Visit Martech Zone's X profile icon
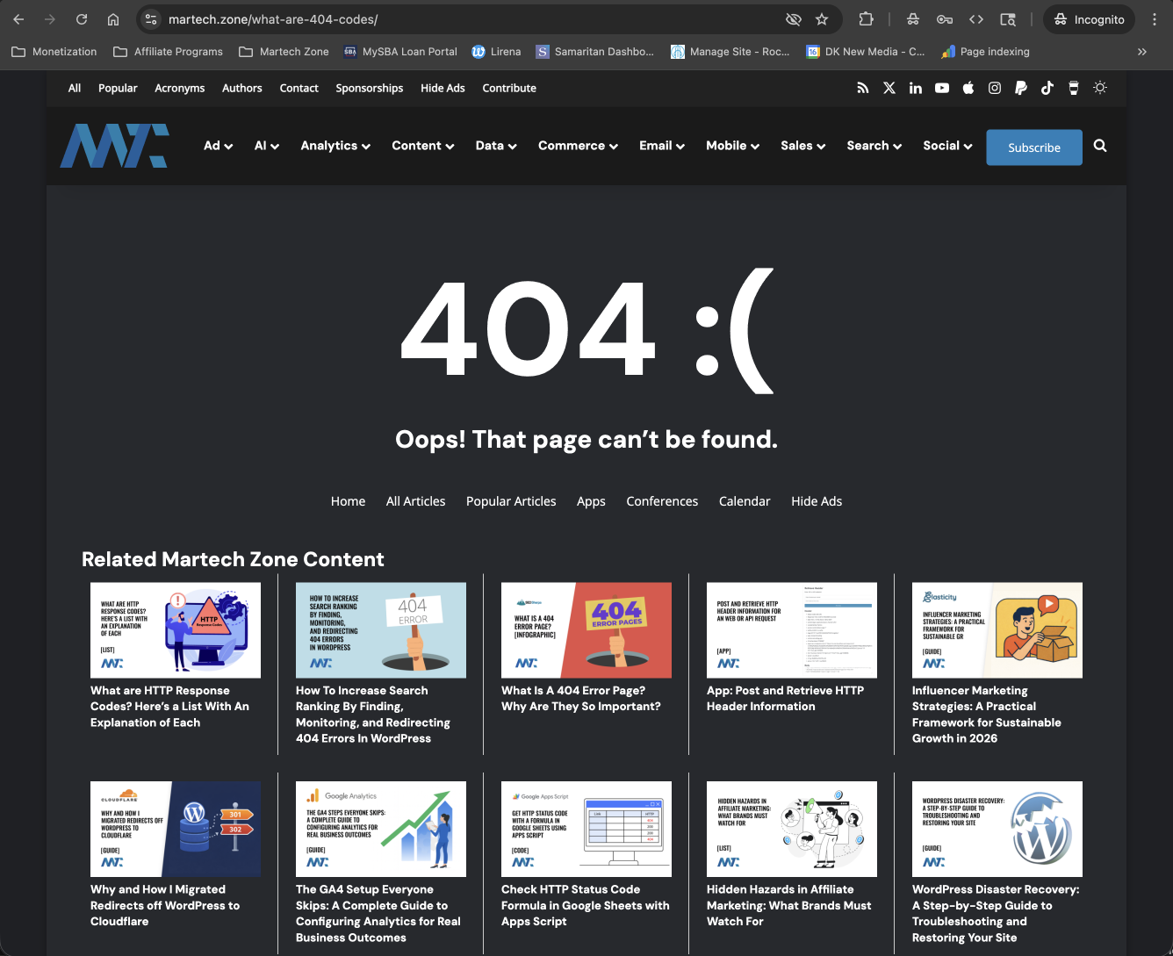1173x956 pixels. pos(889,88)
